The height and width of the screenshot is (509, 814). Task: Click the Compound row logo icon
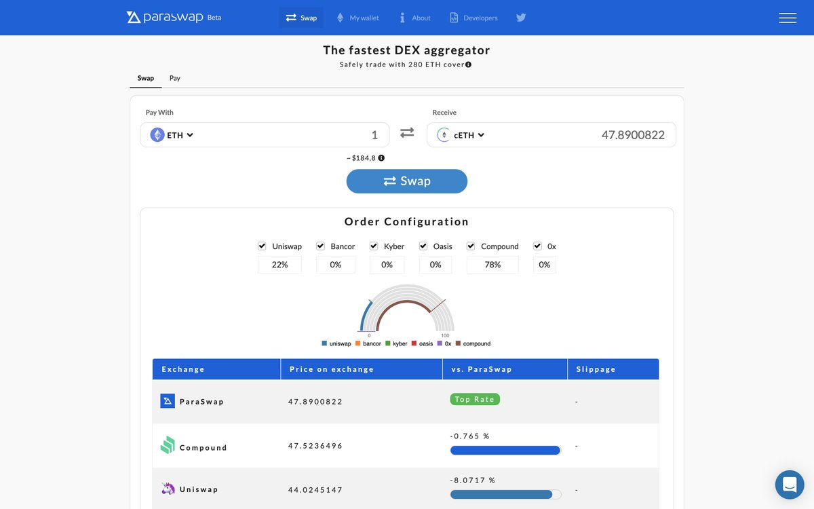point(168,445)
